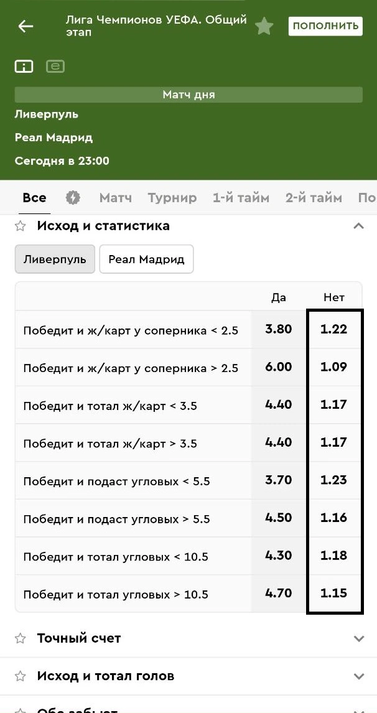This screenshot has width=377, height=713.
Task: Star the Точный счет market
Action: (x=21, y=638)
